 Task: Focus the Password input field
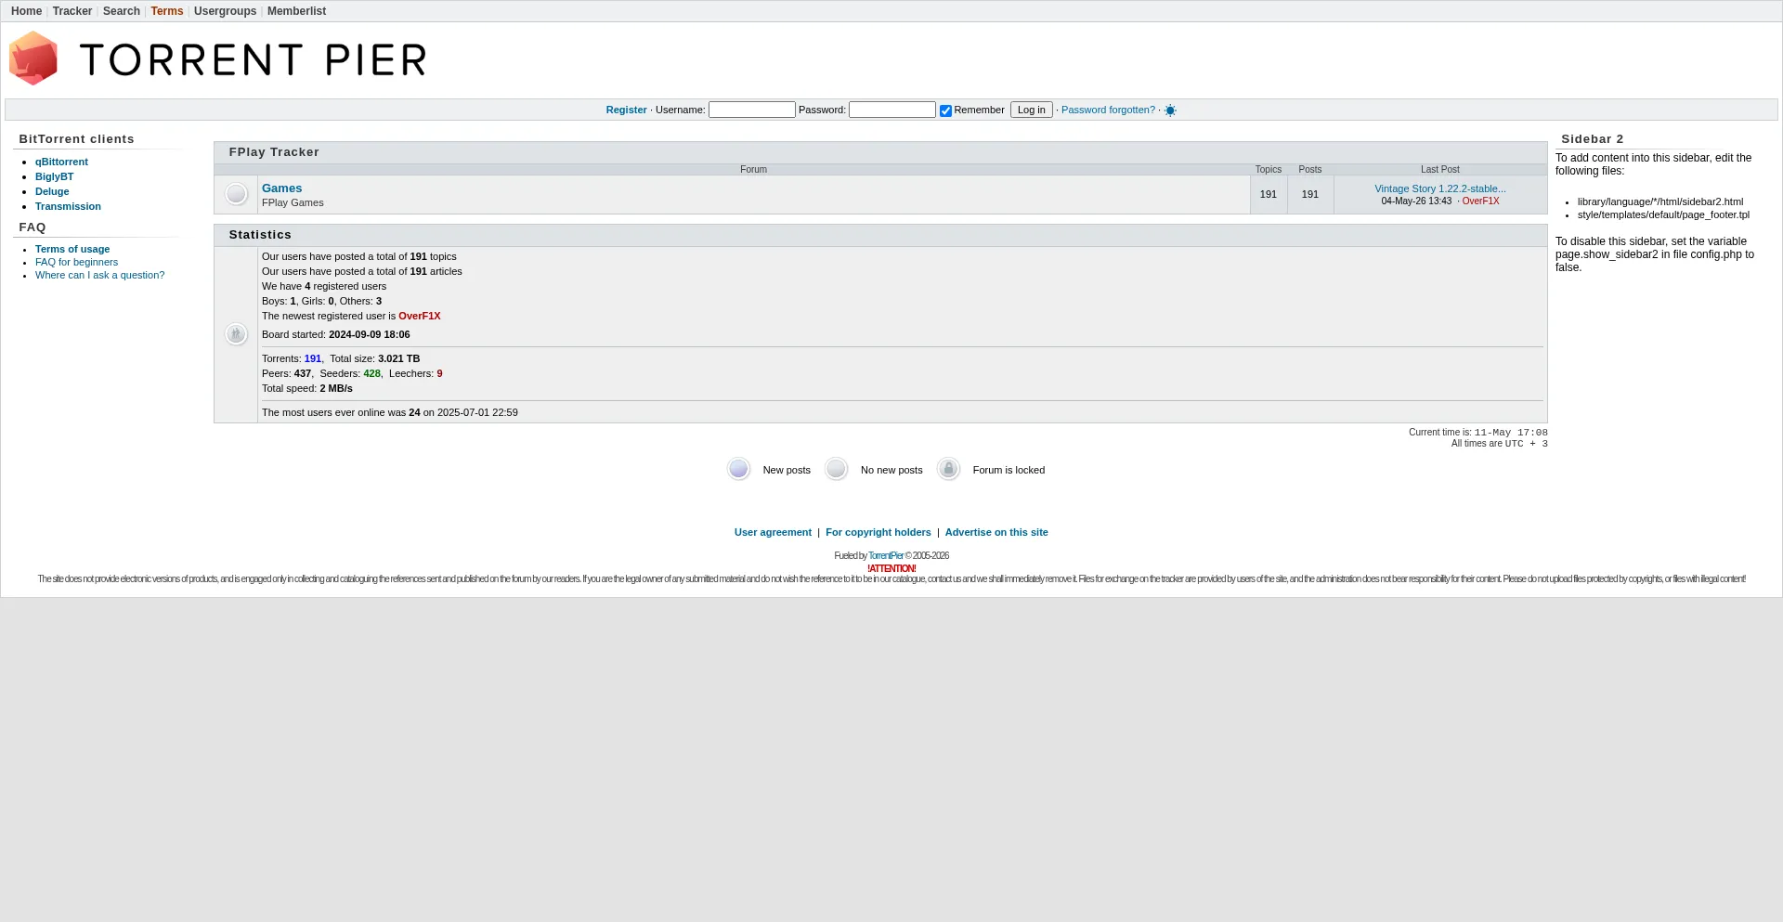point(892,110)
